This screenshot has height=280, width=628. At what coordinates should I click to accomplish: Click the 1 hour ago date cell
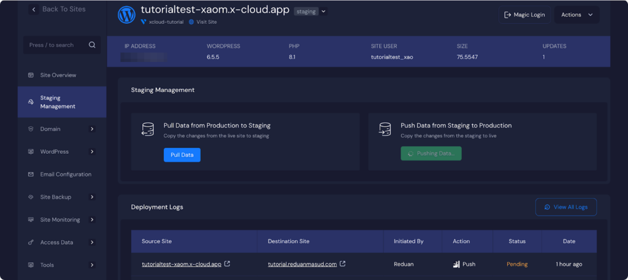569,265
